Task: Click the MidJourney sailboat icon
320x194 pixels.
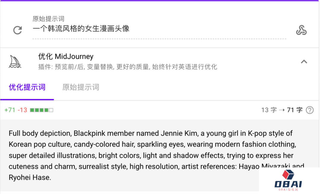Action: point(15,61)
